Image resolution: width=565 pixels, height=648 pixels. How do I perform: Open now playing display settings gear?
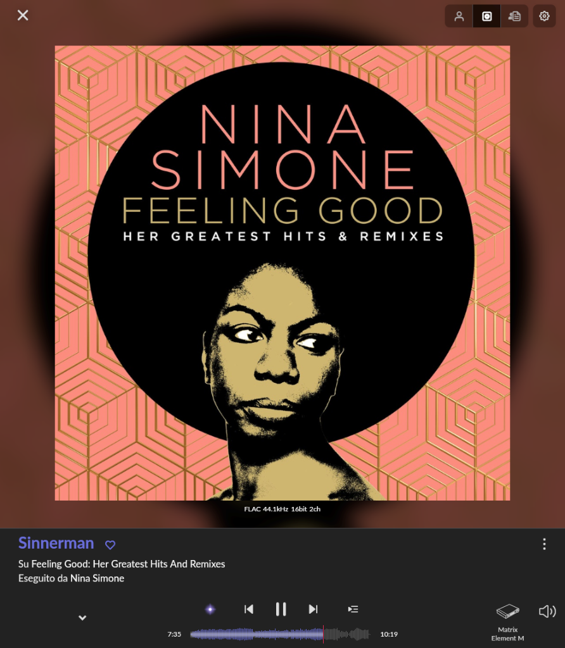[x=544, y=16]
